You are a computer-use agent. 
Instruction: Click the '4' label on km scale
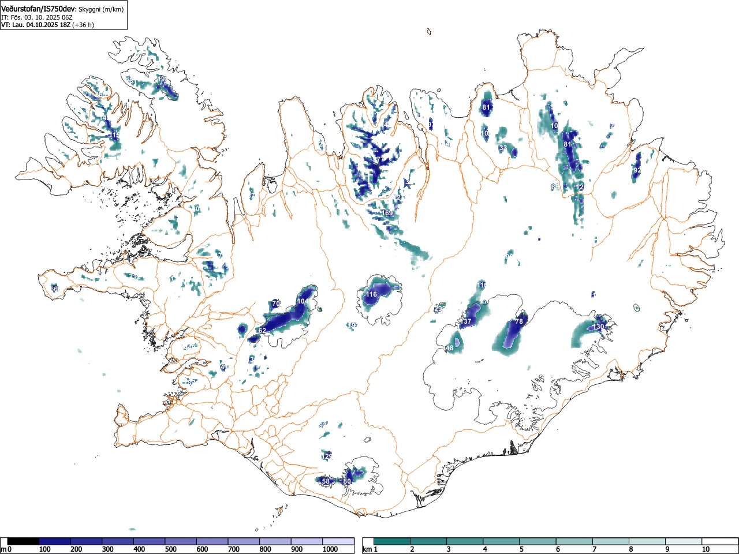(x=484, y=549)
